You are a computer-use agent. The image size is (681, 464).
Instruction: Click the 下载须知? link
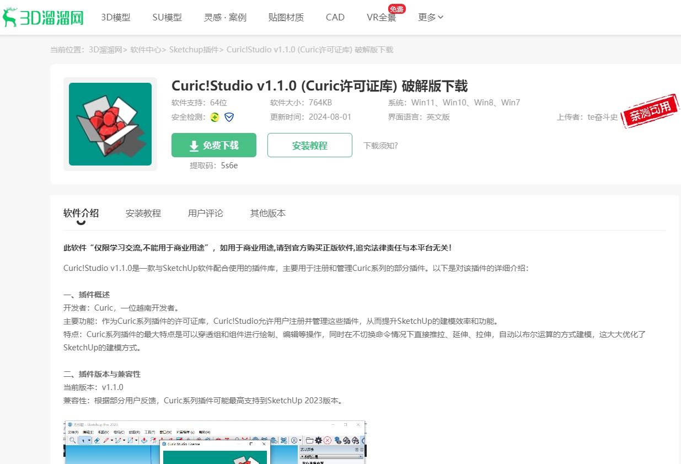(380, 145)
